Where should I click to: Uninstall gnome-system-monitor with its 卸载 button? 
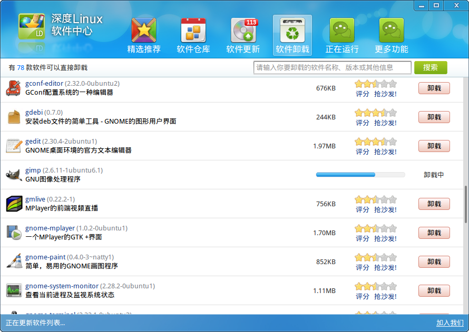coord(434,291)
